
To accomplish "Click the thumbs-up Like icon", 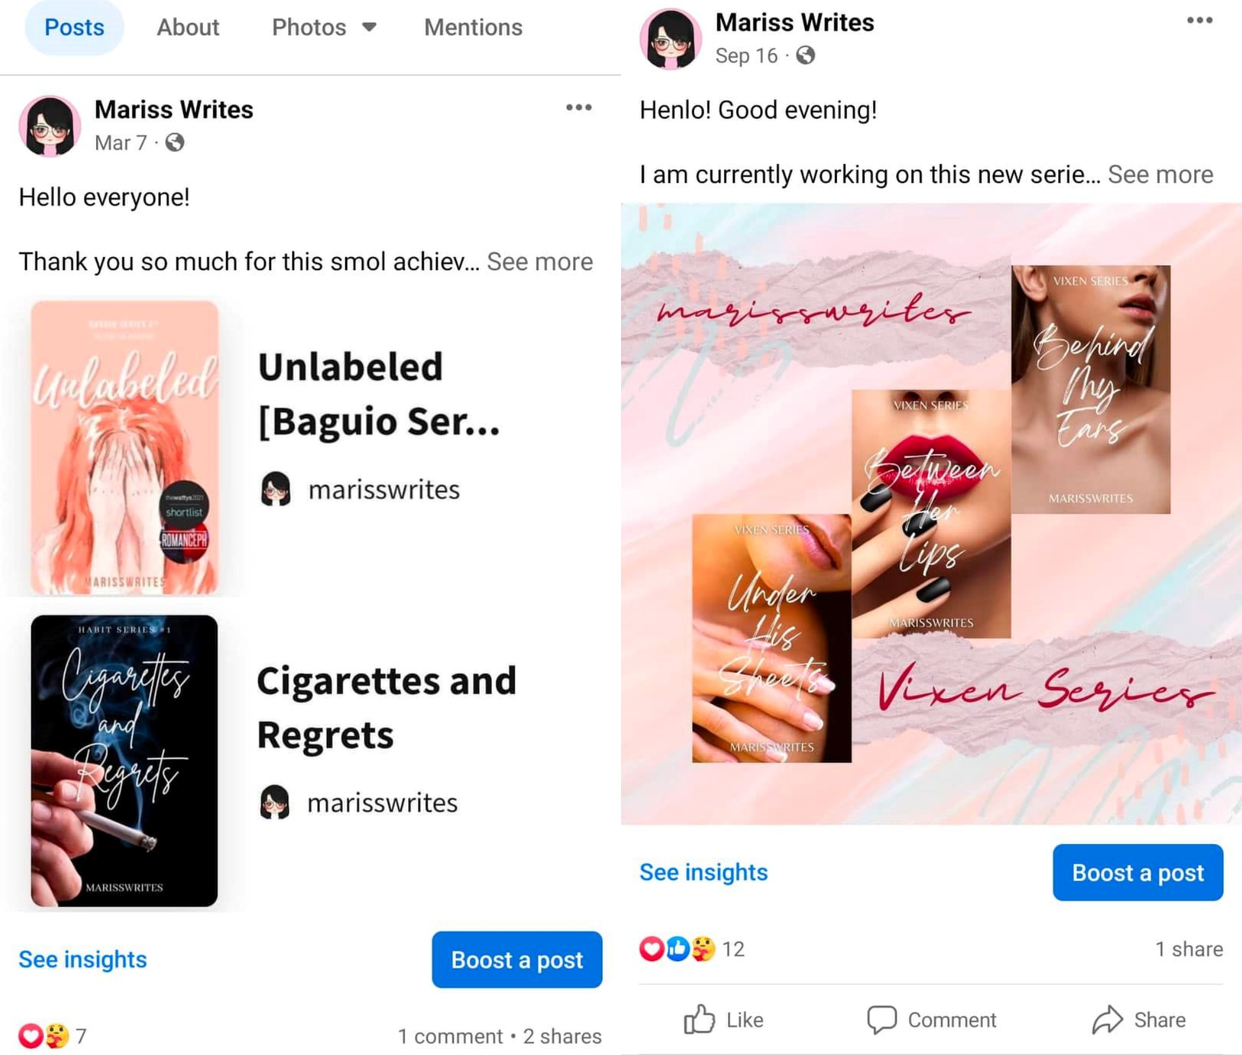I will [x=699, y=1019].
